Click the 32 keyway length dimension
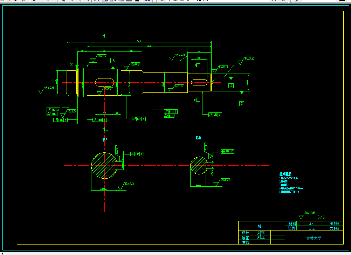The height and width of the screenshot is (255, 351). point(104,113)
